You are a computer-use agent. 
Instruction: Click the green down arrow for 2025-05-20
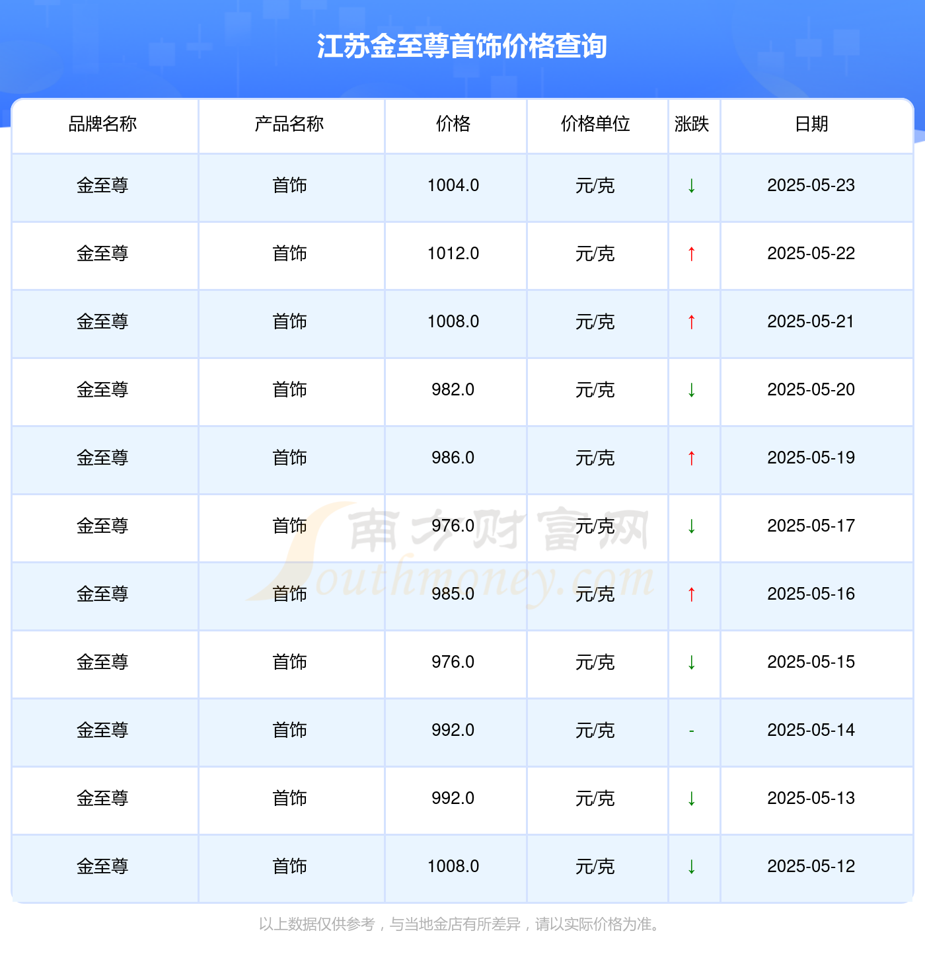(691, 390)
